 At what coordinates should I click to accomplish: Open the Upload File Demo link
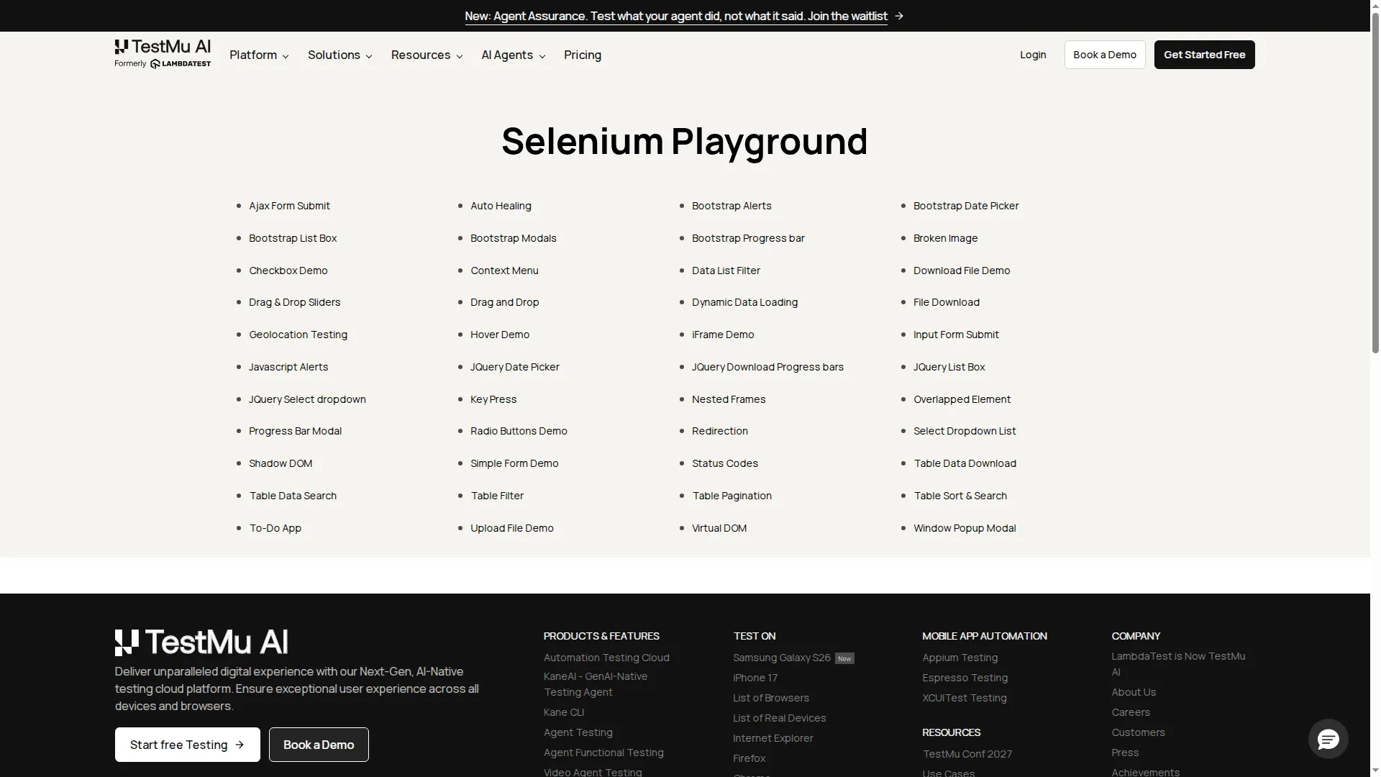(512, 528)
